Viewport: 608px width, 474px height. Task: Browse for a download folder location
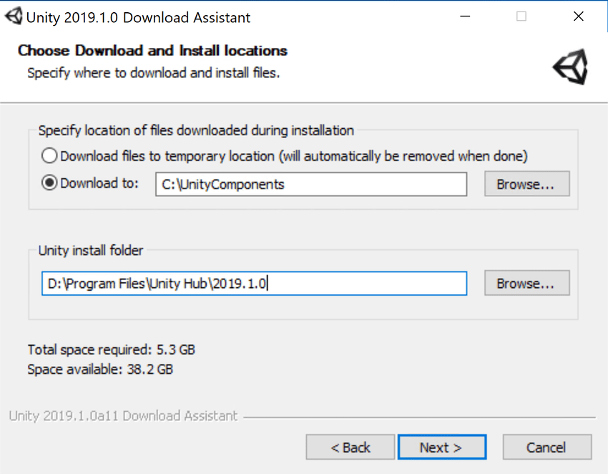[x=526, y=184]
